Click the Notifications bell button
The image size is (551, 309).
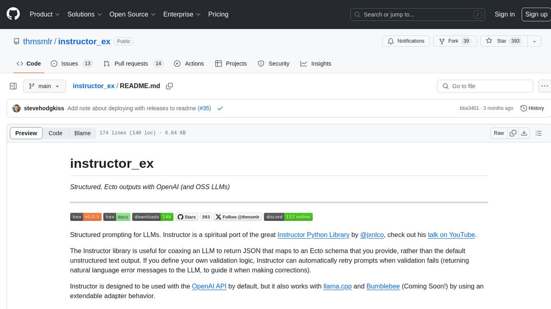click(406, 41)
